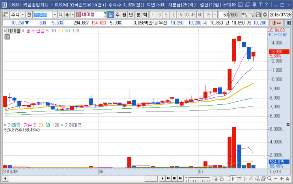Click the rewind button
Viewport: 293px width, 184px height.
tap(168, 178)
